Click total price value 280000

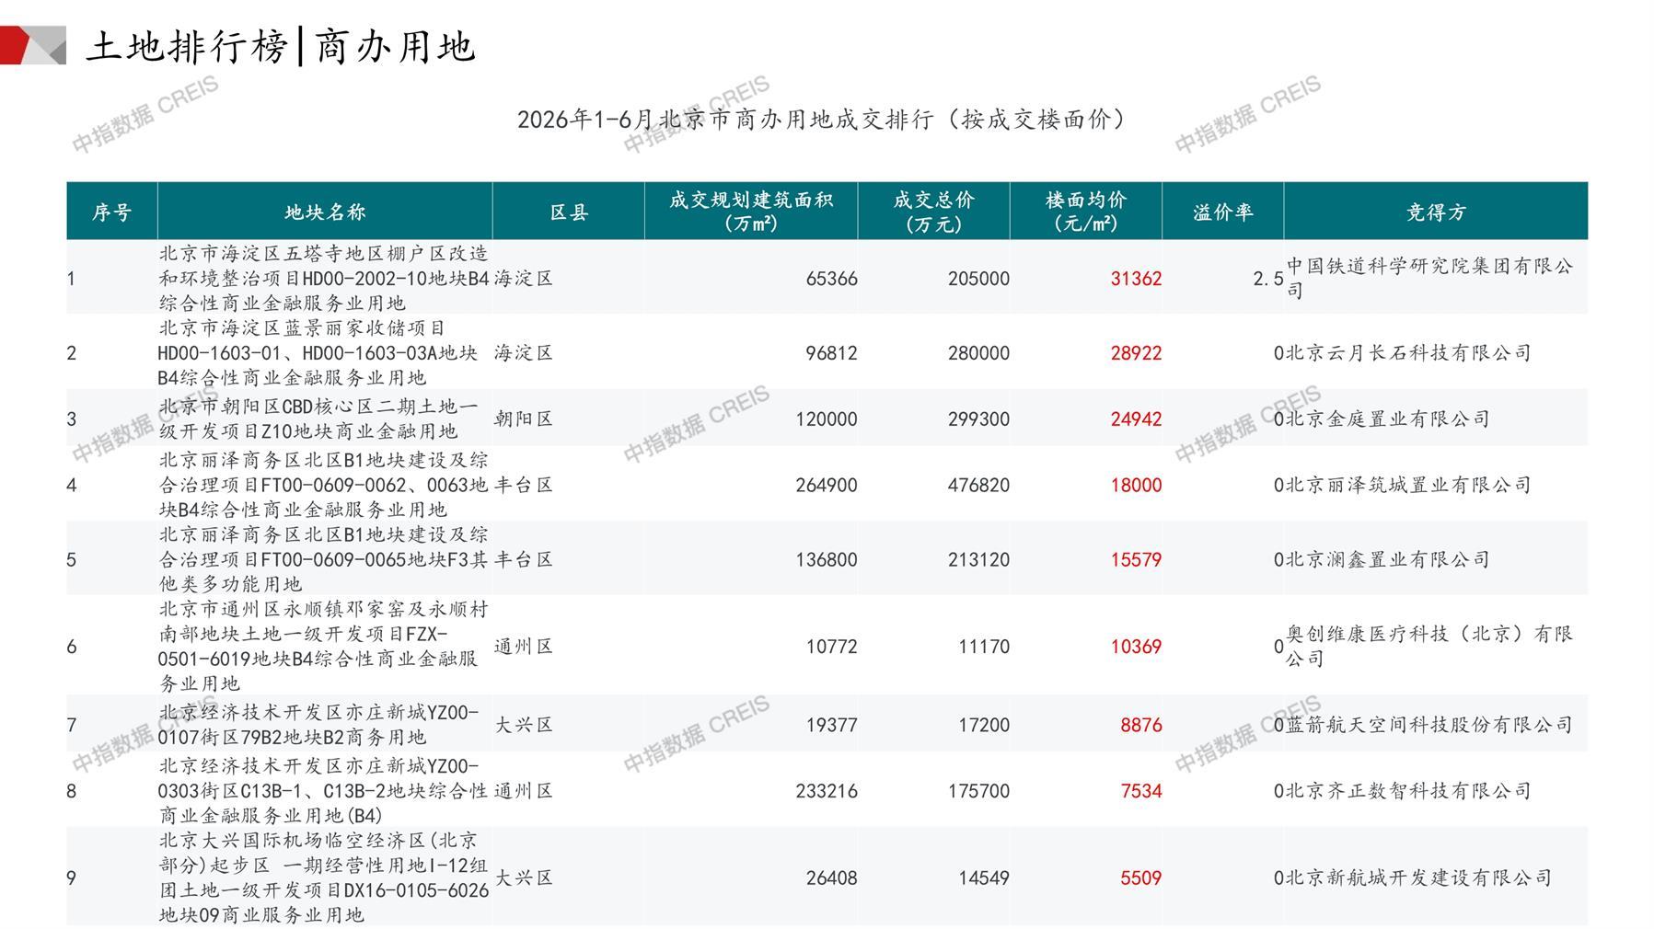pos(978,353)
